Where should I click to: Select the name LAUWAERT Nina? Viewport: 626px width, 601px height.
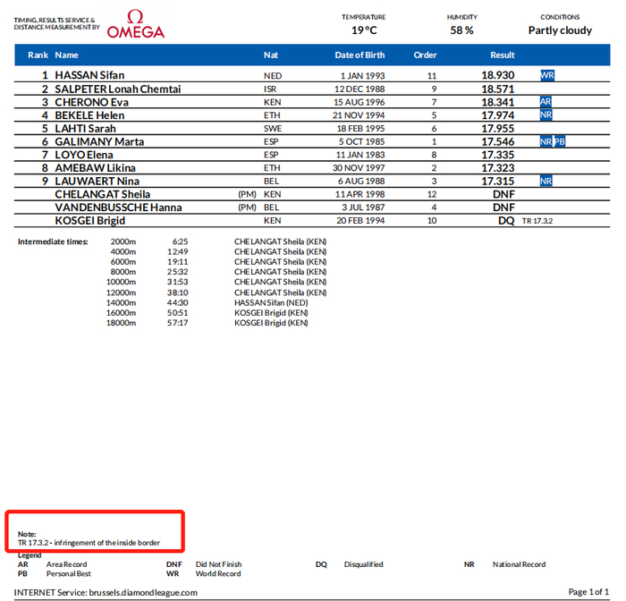pyautogui.click(x=97, y=181)
